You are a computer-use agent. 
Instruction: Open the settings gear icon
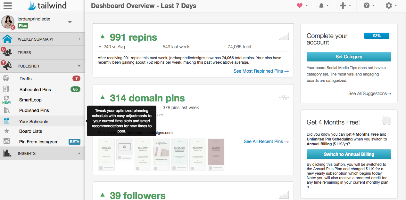coord(389,5)
